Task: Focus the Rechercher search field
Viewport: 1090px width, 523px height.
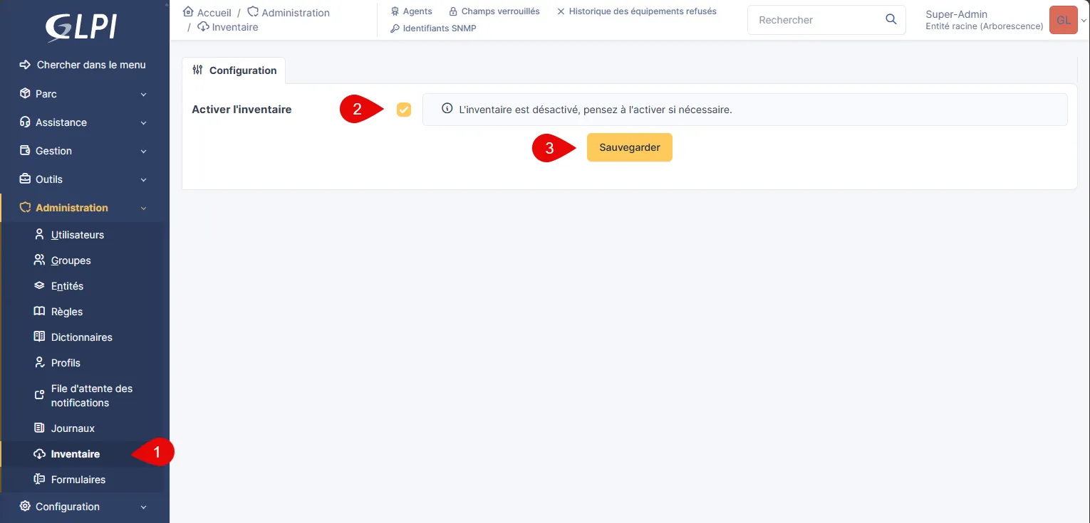Action: pyautogui.click(x=816, y=20)
